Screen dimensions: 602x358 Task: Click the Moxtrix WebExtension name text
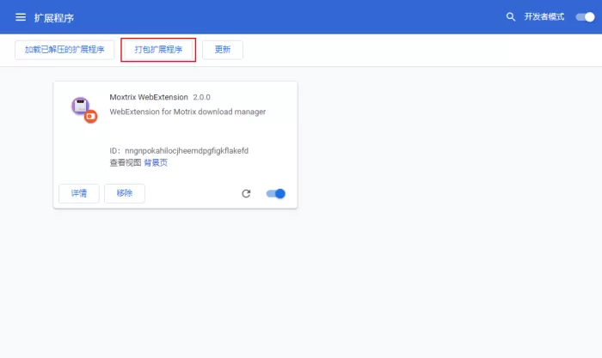click(x=149, y=97)
